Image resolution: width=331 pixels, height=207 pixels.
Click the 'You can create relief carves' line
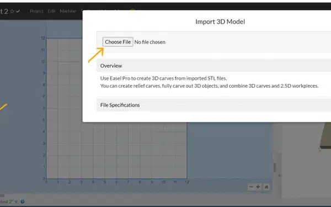tap(209, 86)
